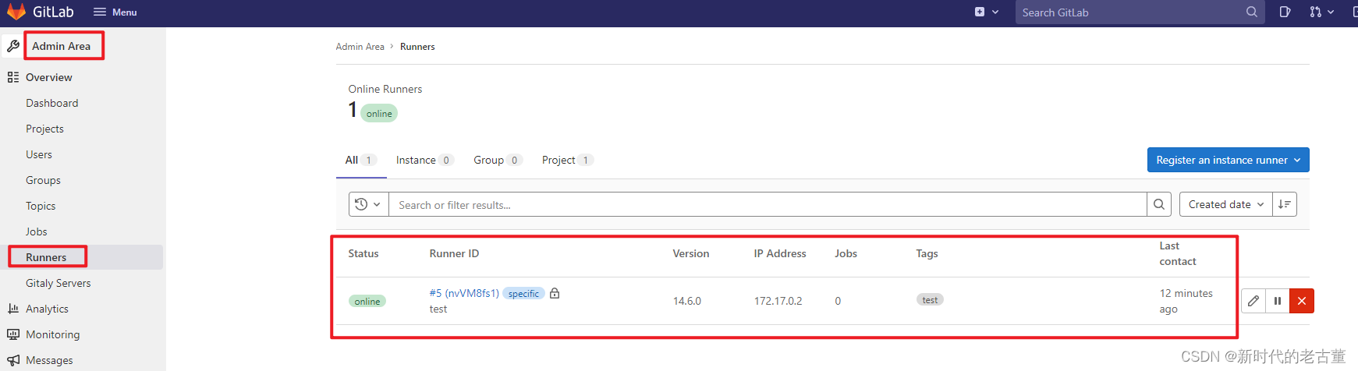
Task: Click Admin Area breadcrumb link
Action: 360,47
